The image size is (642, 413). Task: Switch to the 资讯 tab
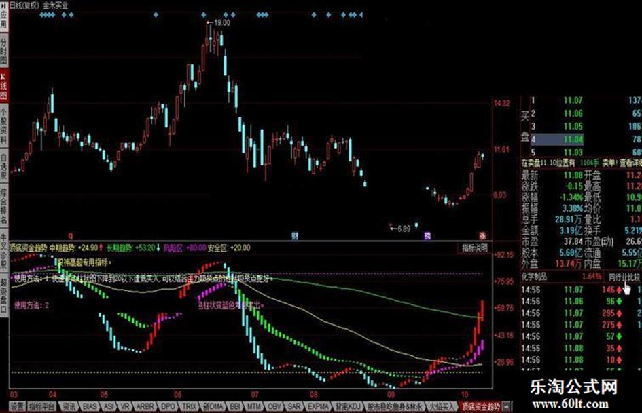[x=69, y=406]
